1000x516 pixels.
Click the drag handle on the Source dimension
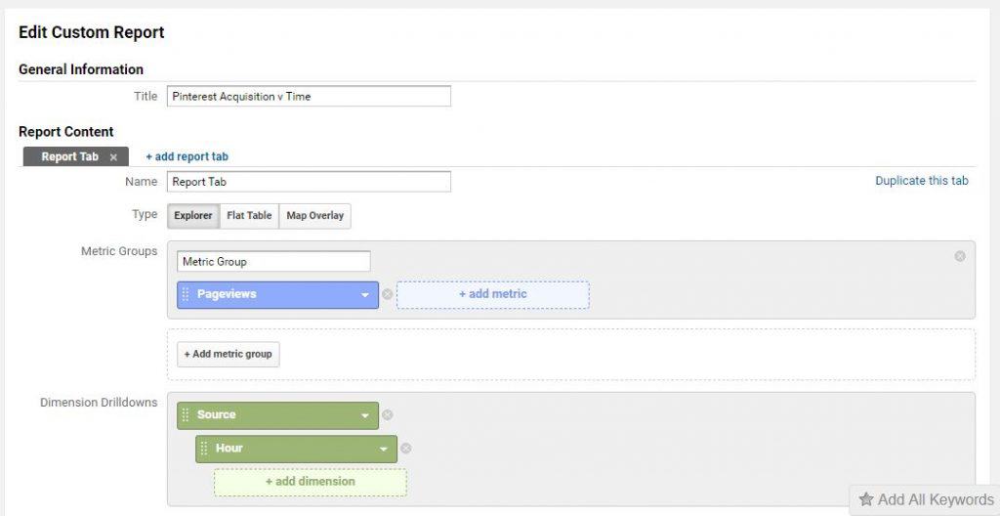tap(187, 415)
